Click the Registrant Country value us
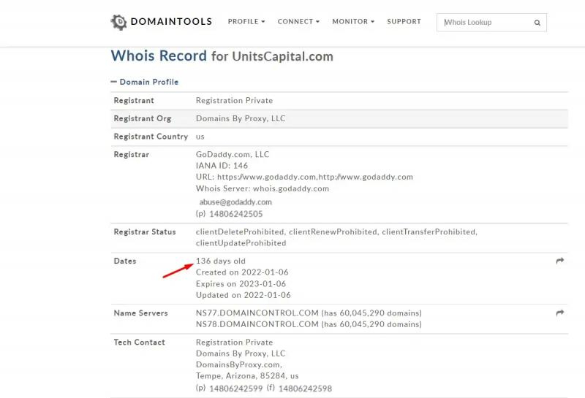The height and width of the screenshot is (398, 585). tap(200, 137)
